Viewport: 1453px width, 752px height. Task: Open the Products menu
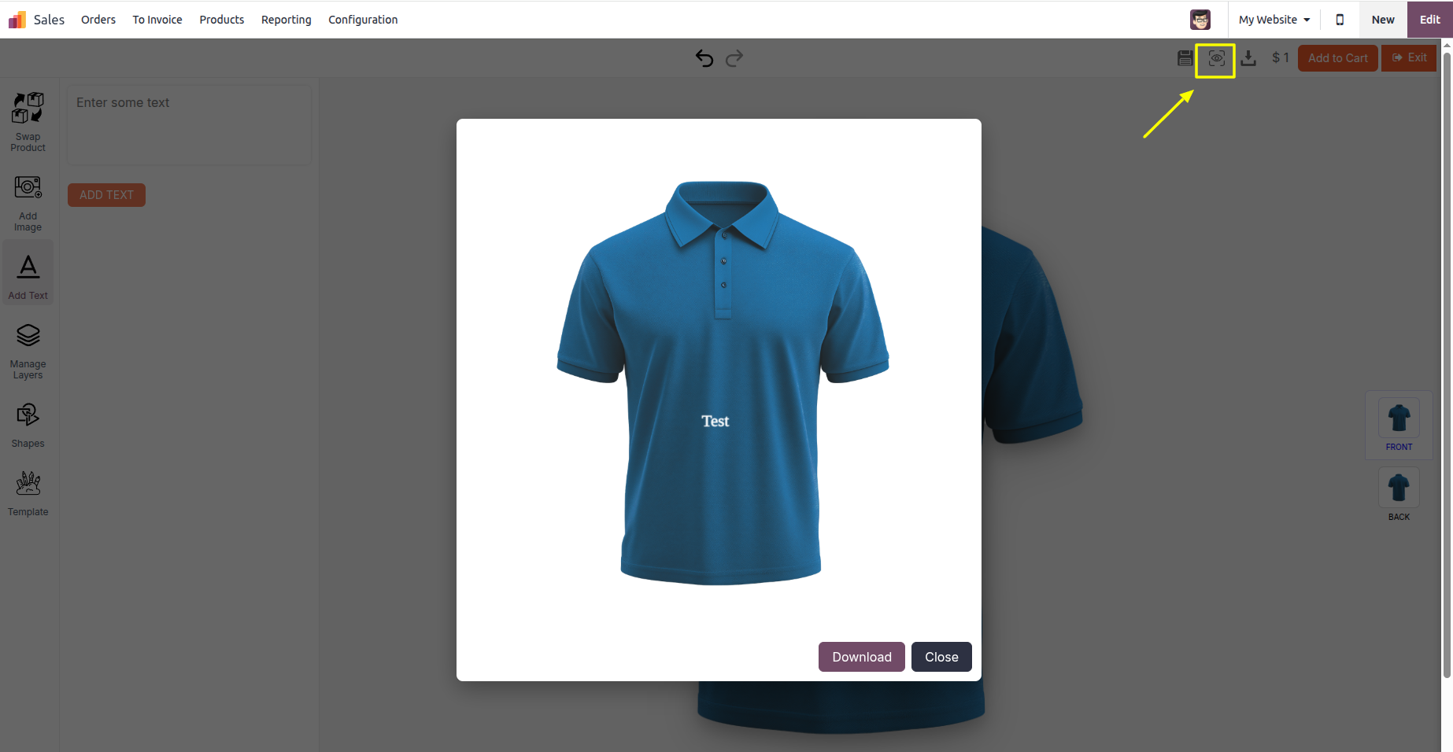point(222,20)
